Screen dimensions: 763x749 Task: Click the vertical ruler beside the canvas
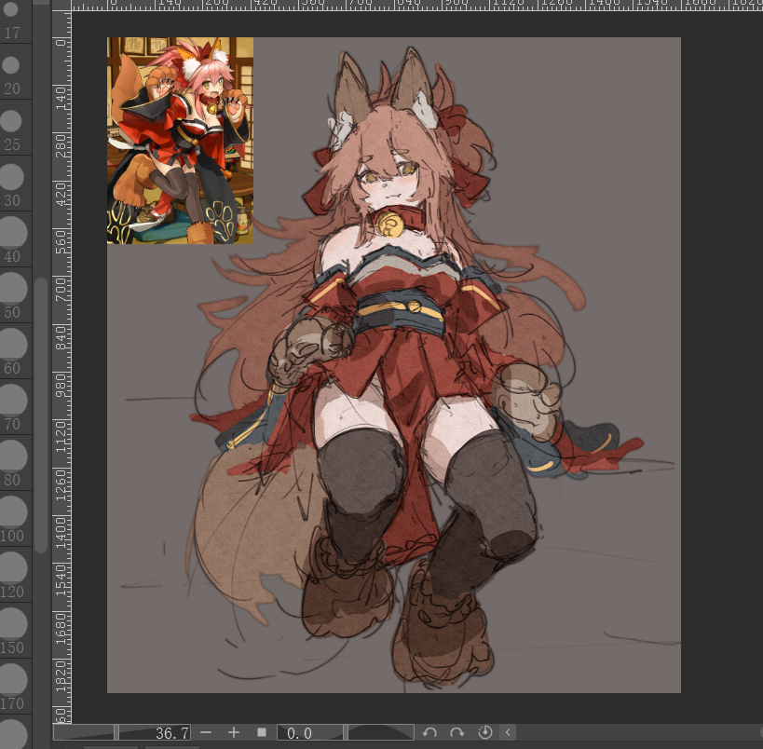point(61,367)
